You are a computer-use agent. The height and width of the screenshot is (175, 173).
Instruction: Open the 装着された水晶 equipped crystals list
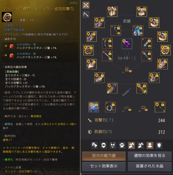pyautogui.click(x=150, y=166)
